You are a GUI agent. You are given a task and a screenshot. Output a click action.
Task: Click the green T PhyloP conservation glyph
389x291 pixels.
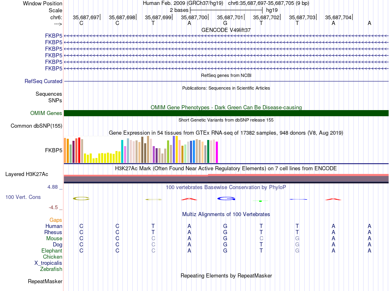coord(260,201)
